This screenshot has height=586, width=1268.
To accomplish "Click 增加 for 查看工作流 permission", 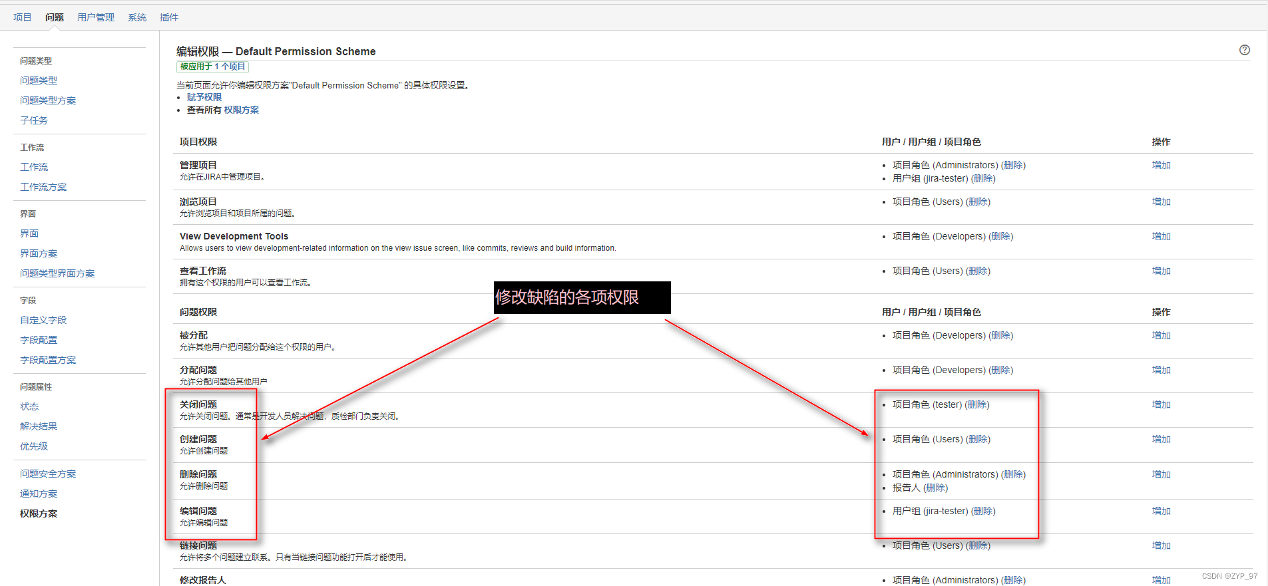I will 1161,271.
